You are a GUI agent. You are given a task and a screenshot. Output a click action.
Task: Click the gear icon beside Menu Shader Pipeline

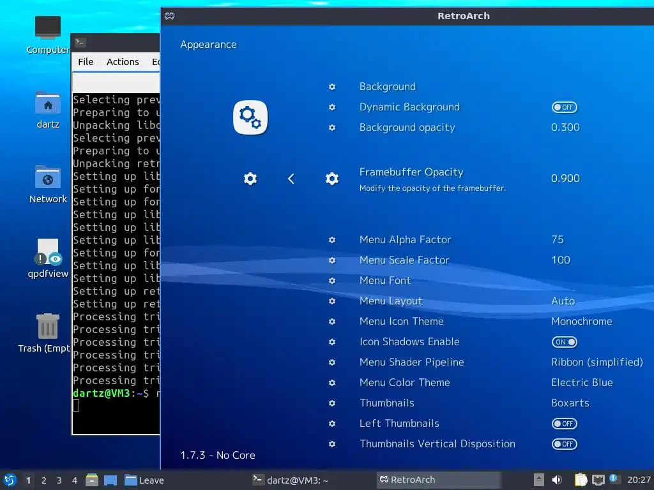332,362
